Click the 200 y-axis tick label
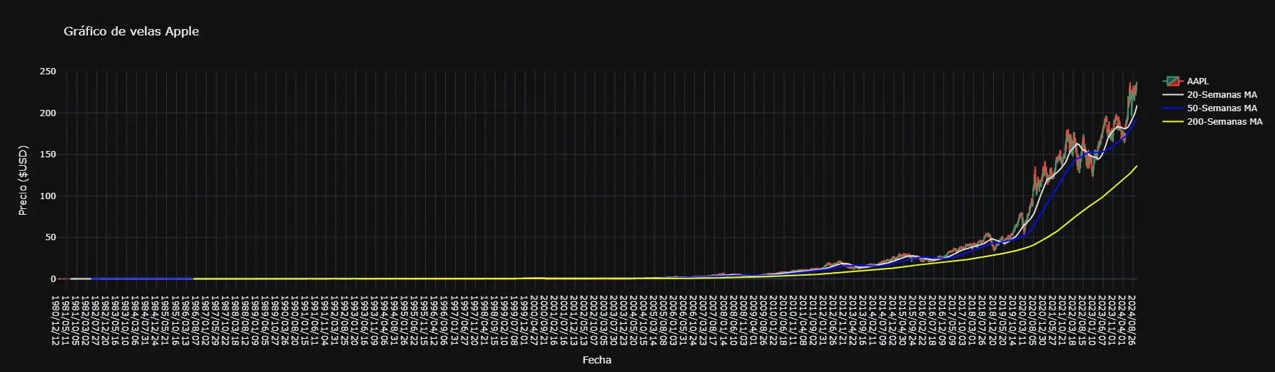1275x372 pixels. (48, 113)
